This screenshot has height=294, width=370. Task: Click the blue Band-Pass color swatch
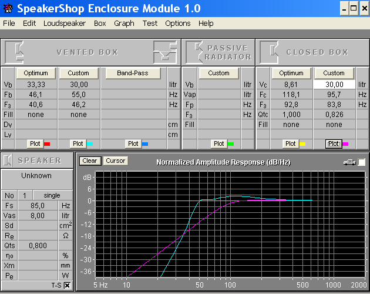click(x=145, y=144)
